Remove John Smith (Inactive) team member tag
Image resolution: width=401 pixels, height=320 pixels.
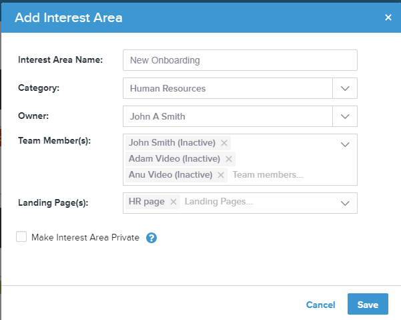[x=224, y=143]
